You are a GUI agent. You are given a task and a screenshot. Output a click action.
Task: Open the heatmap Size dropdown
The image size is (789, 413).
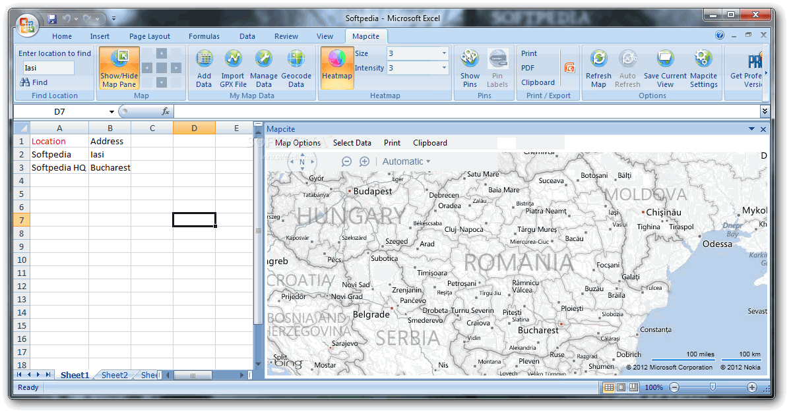pyautogui.click(x=444, y=53)
